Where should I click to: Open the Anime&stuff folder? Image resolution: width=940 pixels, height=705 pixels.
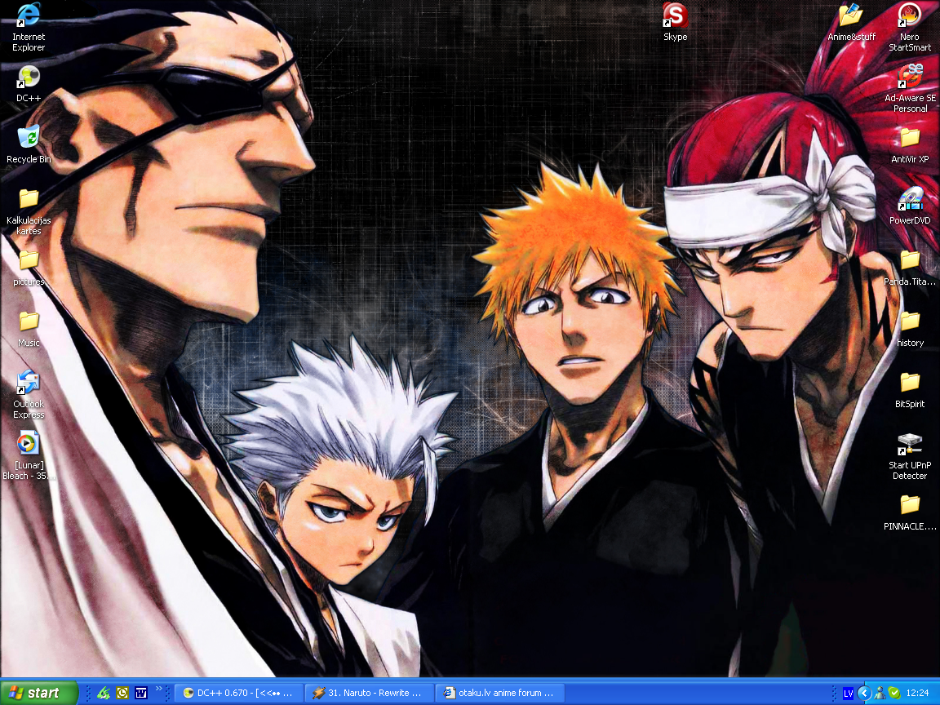coord(851,22)
